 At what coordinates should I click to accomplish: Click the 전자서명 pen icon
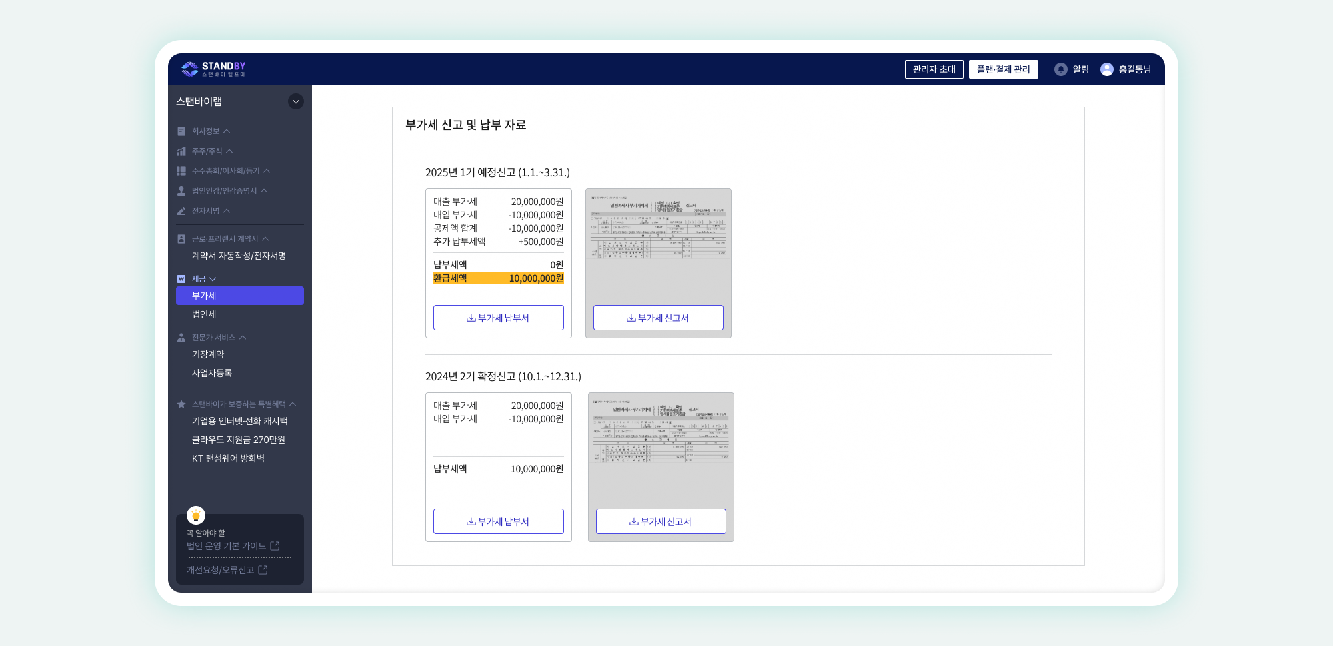click(x=181, y=211)
